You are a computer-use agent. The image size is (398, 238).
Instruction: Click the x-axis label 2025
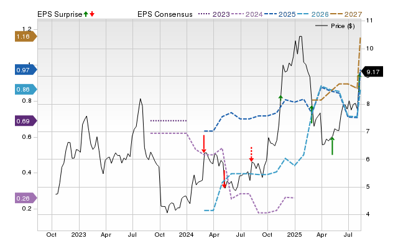294,234
